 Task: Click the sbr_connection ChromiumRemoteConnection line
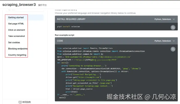(x=101, y=68)
